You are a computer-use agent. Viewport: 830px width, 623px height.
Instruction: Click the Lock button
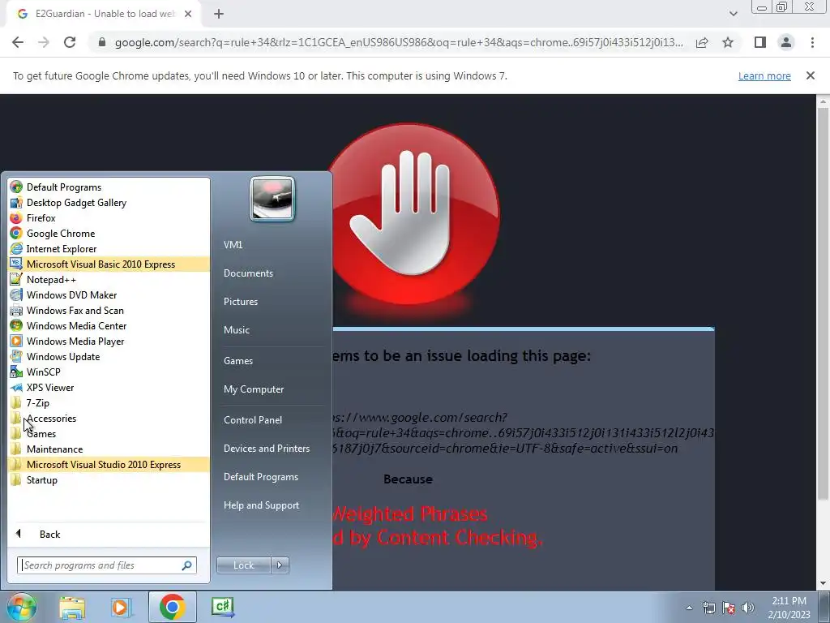pyautogui.click(x=243, y=565)
